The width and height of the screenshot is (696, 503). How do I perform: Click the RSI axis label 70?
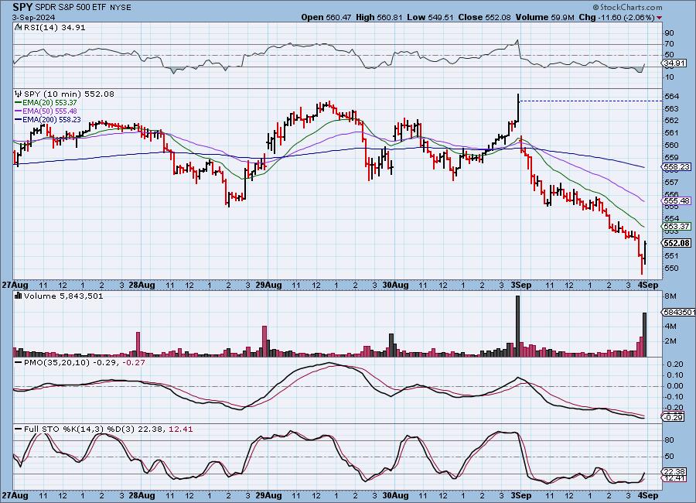coord(669,44)
